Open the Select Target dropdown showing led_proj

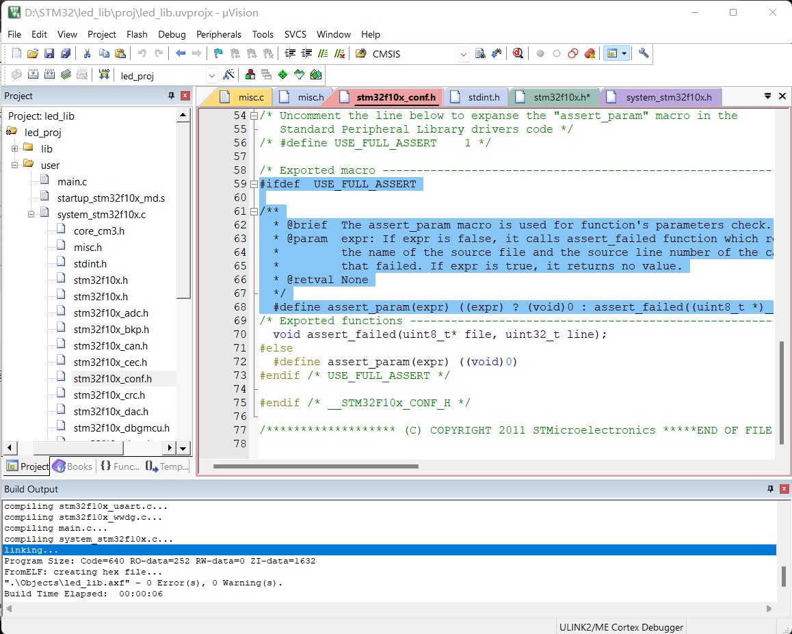(x=211, y=74)
